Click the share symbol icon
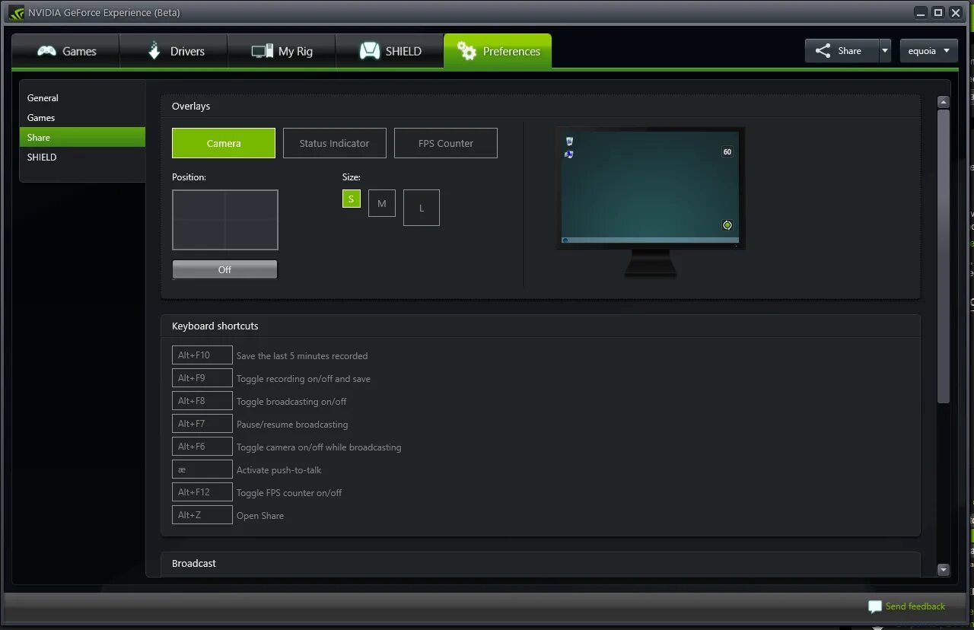The width and height of the screenshot is (974, 630). click(x=823, y=51)
